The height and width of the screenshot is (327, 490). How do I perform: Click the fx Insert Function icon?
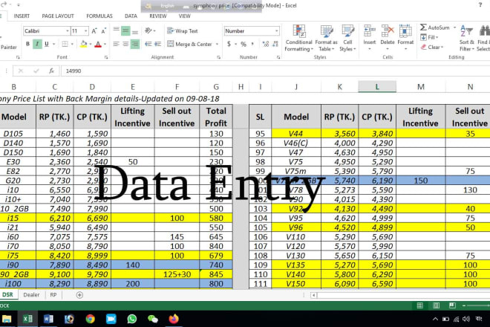51,71
